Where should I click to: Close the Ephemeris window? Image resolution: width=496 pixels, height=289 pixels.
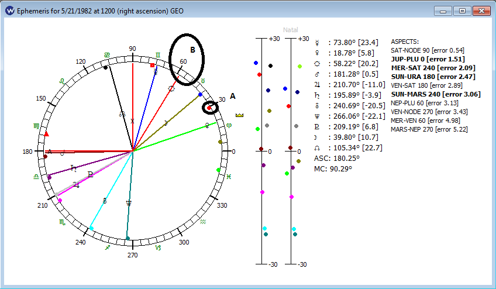(x=481, y=11)
